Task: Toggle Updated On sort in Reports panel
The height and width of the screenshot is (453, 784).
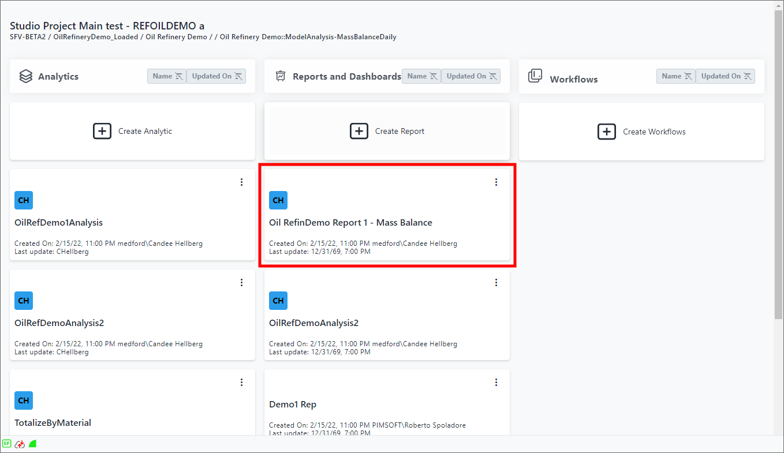Action: (471, 76)
